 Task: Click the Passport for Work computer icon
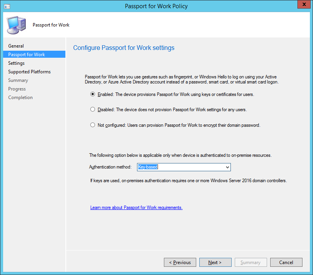pyautogui.click(x=16, y=25)
